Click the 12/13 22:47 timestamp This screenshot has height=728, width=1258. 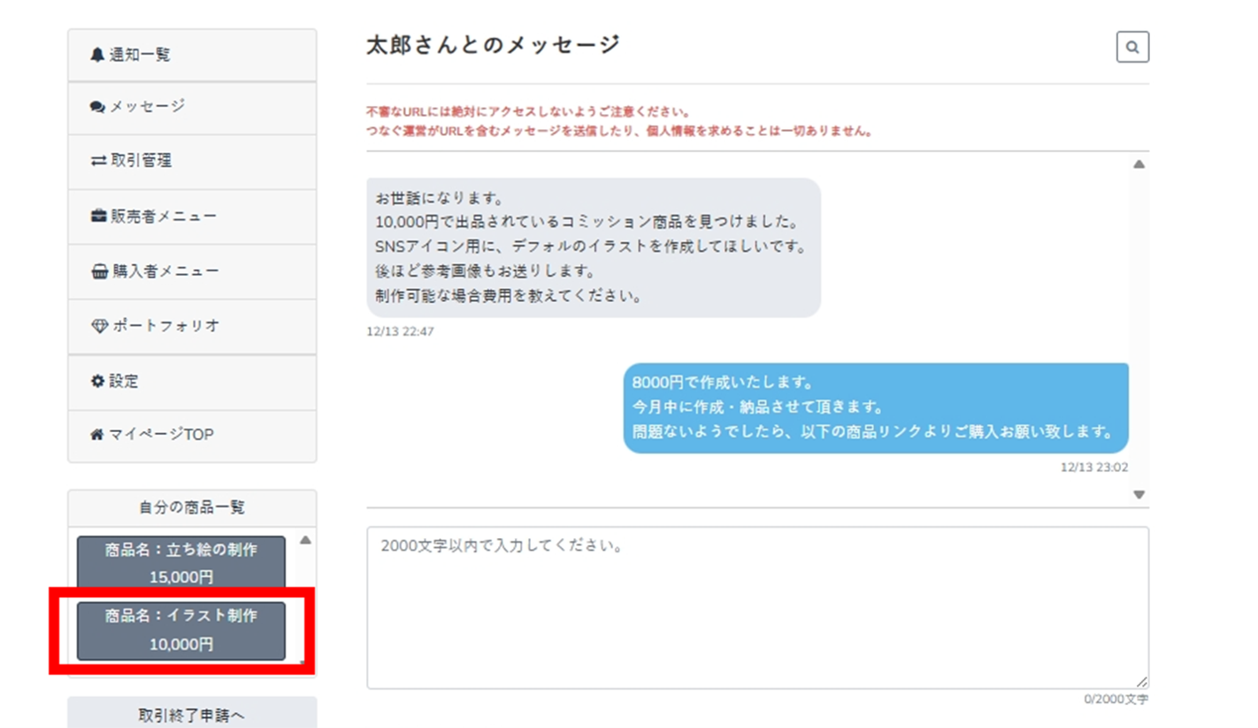tap(401, 332)
